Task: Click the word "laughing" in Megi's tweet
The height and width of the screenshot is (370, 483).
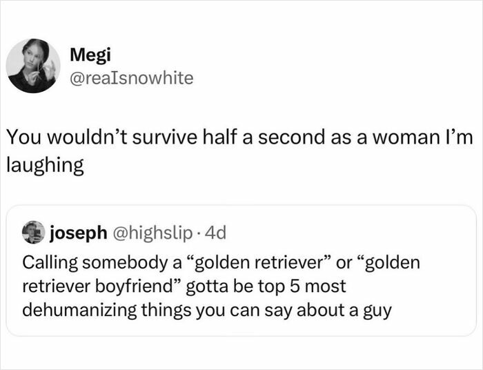Action: [x=46, y=166]
